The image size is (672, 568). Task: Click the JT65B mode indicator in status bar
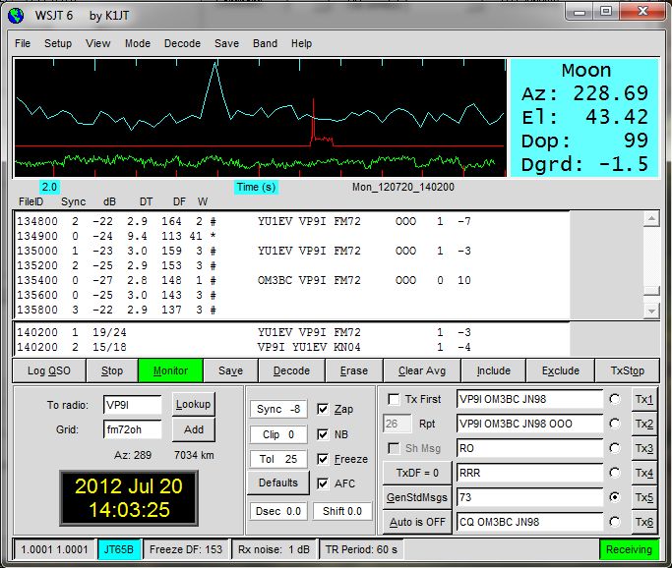(119, 549)
